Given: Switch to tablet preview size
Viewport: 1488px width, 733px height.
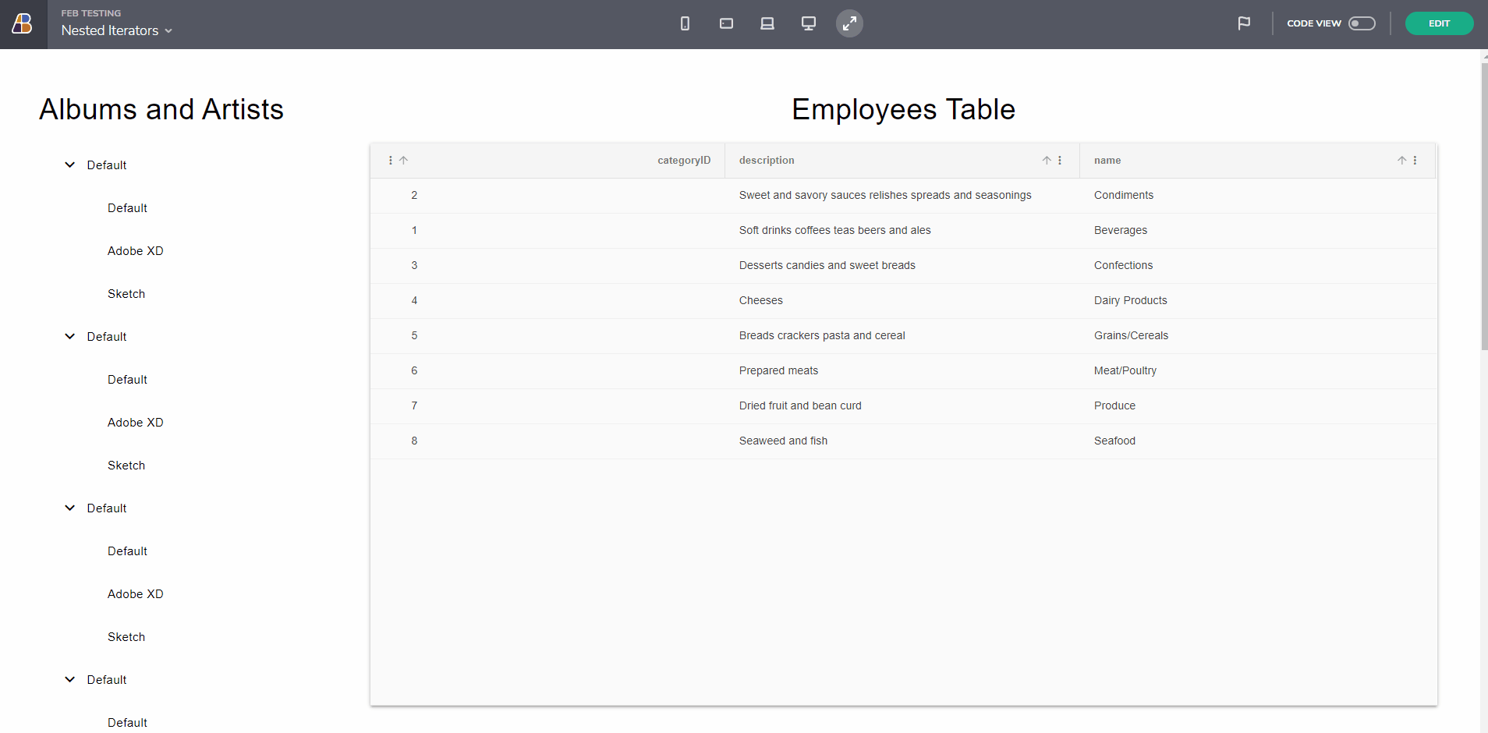Looking at the screenshot, I should [726, 23].
